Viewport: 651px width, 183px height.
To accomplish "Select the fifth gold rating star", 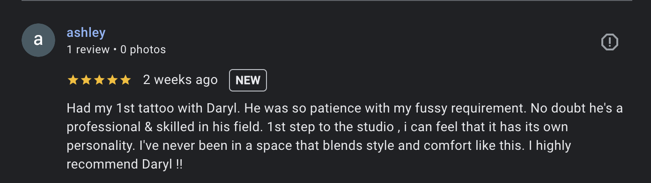I will (125, 80).
